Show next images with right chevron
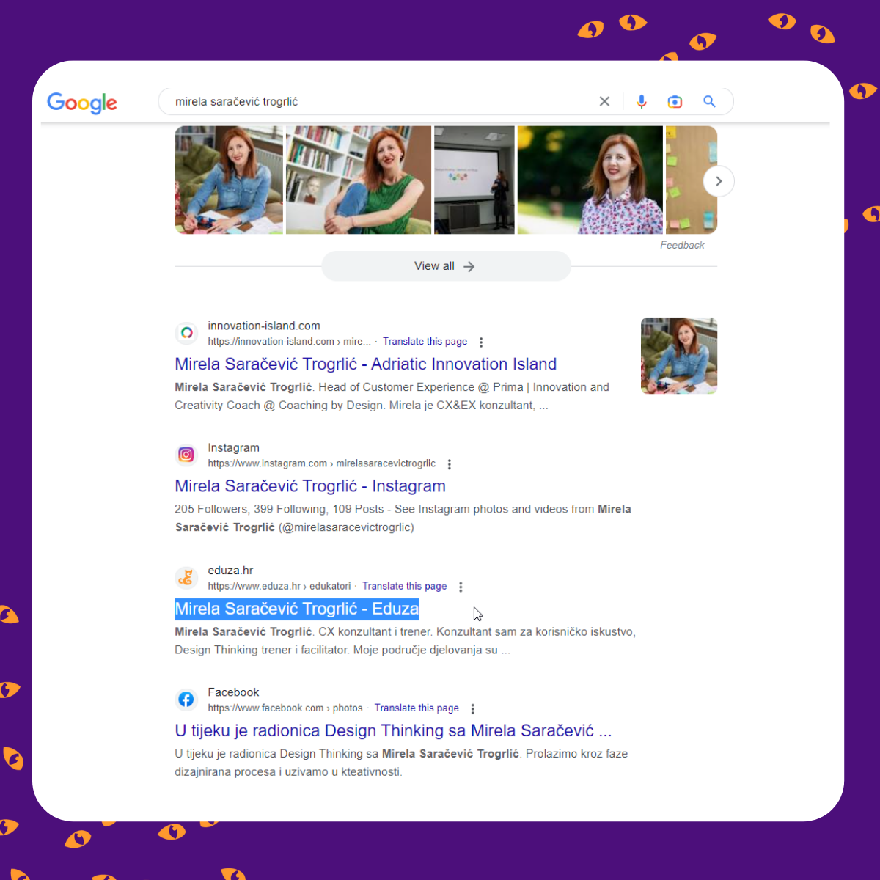880x880 pixels. click(719, 181)
